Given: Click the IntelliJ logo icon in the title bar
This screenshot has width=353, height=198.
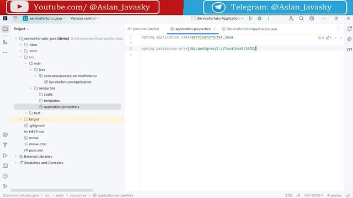Looking at the screenshot, I should [5, 18].
